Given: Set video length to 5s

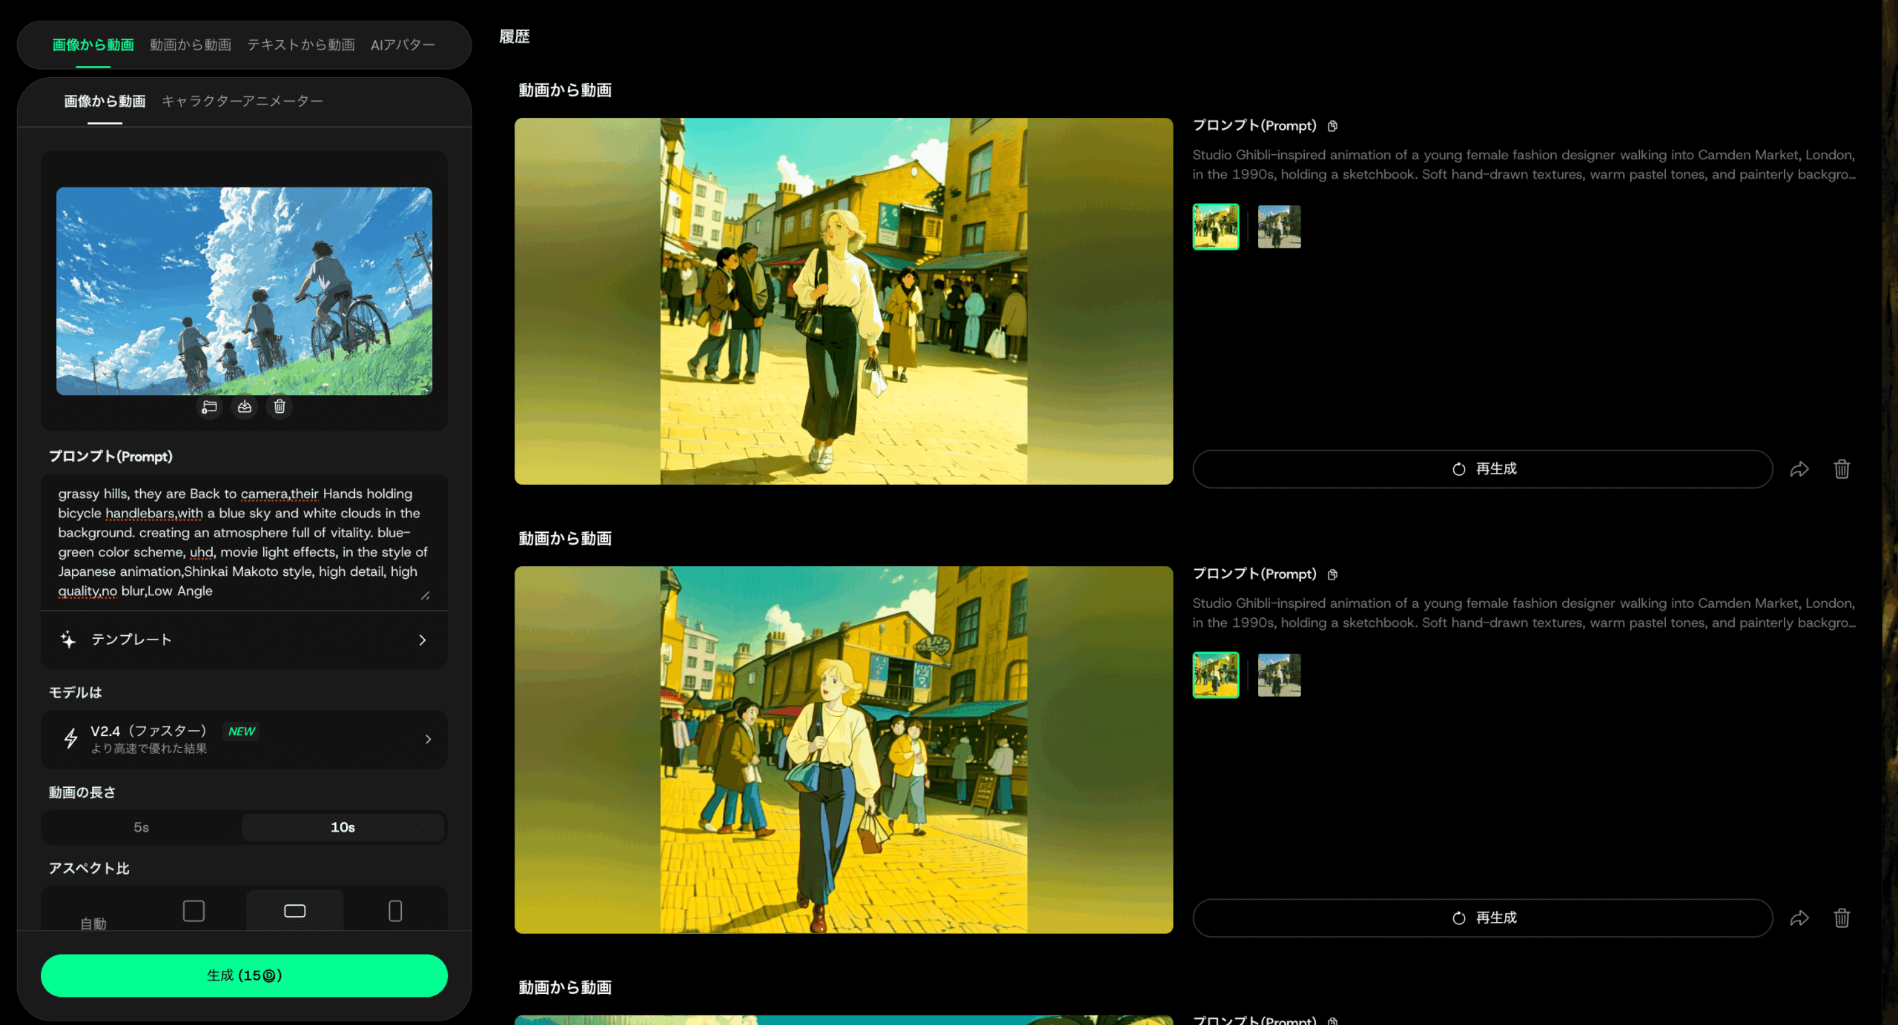Looking at the screenshot, I should (142, 827).
